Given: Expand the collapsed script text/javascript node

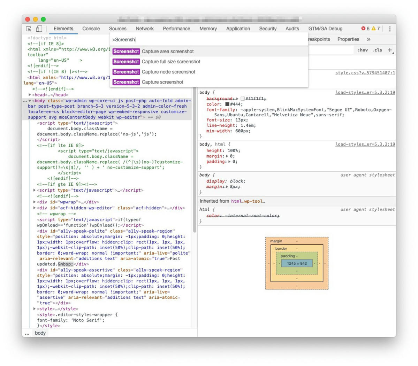Looking at the screenshot, I should (35, 190).
